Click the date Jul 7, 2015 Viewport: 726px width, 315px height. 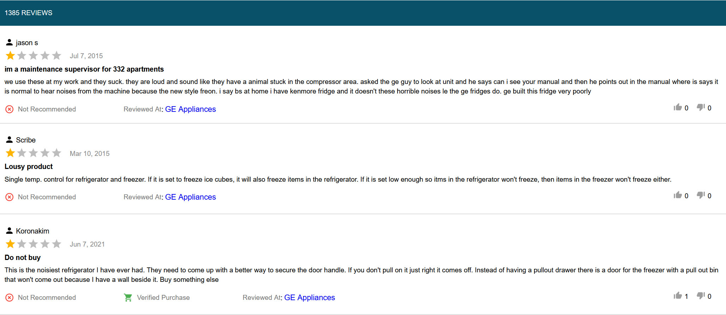(86, 56)
